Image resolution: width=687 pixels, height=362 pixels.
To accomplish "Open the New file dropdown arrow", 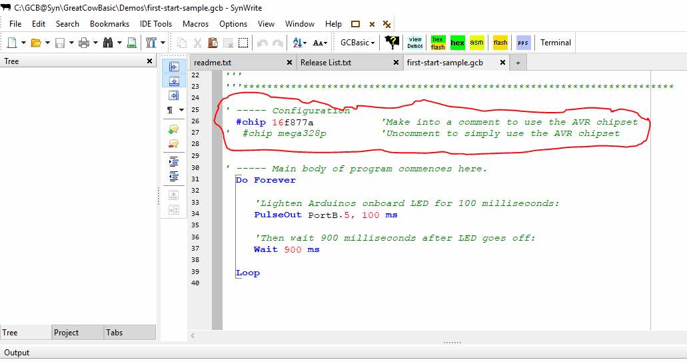I will point(23,43).
